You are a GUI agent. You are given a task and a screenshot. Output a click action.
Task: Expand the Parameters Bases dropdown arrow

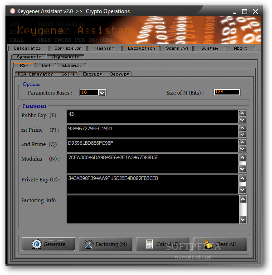102,92
